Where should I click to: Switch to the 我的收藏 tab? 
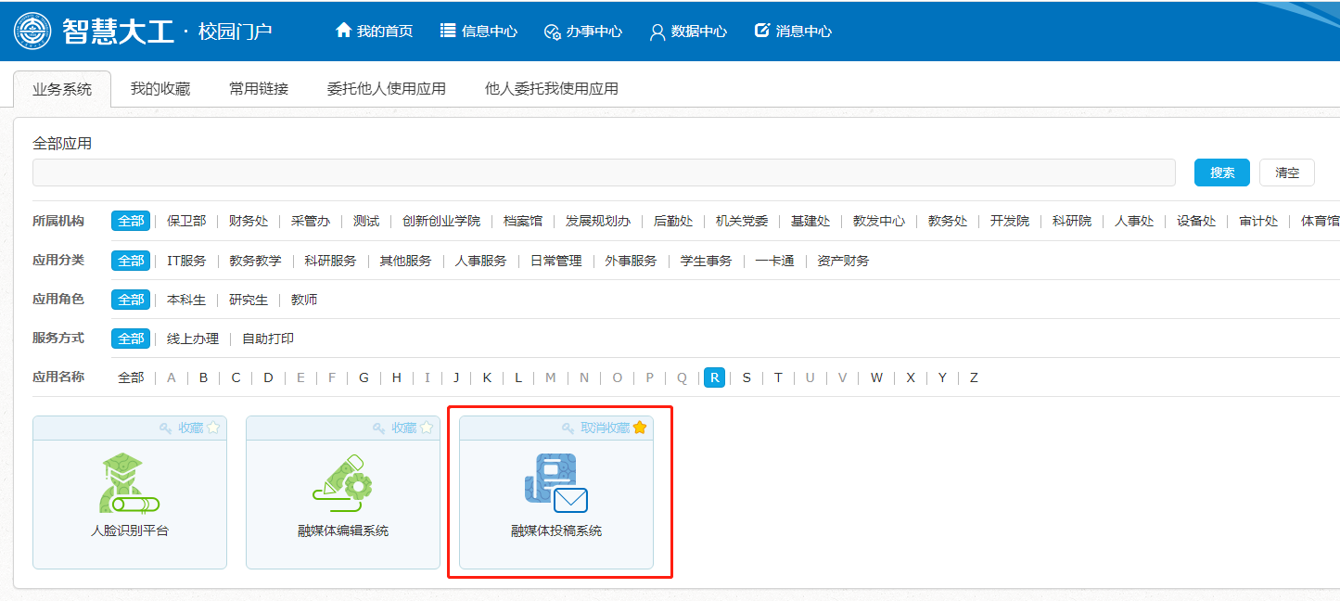pos(160,89)
